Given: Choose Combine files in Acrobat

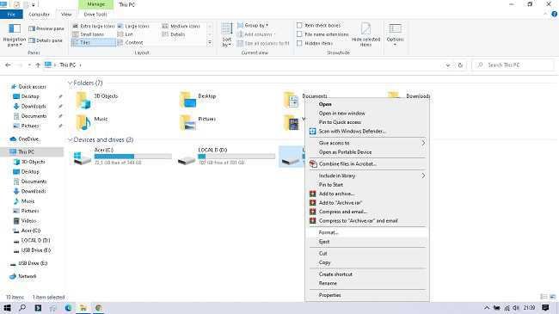Looking at the screenshot, I should [x=367, y=163].
